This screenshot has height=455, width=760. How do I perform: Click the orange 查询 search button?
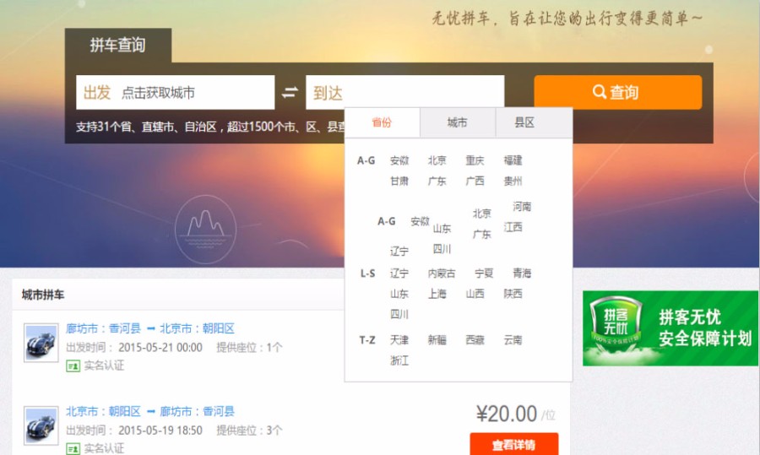pos(617,92)
